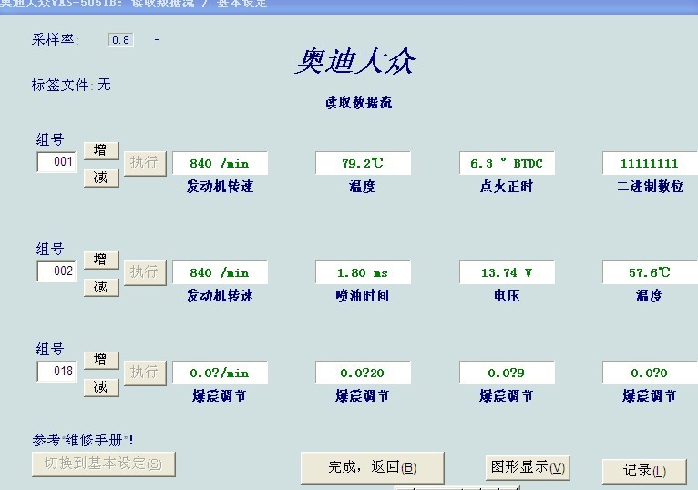The height and width of the screenshot is (490, 698).
Task: Select the 79.2℃ temperature value
Action: pyautogui.click(x=363, y=163)
